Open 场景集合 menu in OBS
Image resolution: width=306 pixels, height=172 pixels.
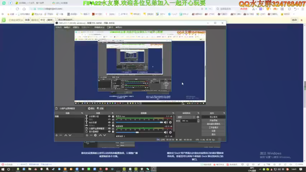(x=99, y=27)
